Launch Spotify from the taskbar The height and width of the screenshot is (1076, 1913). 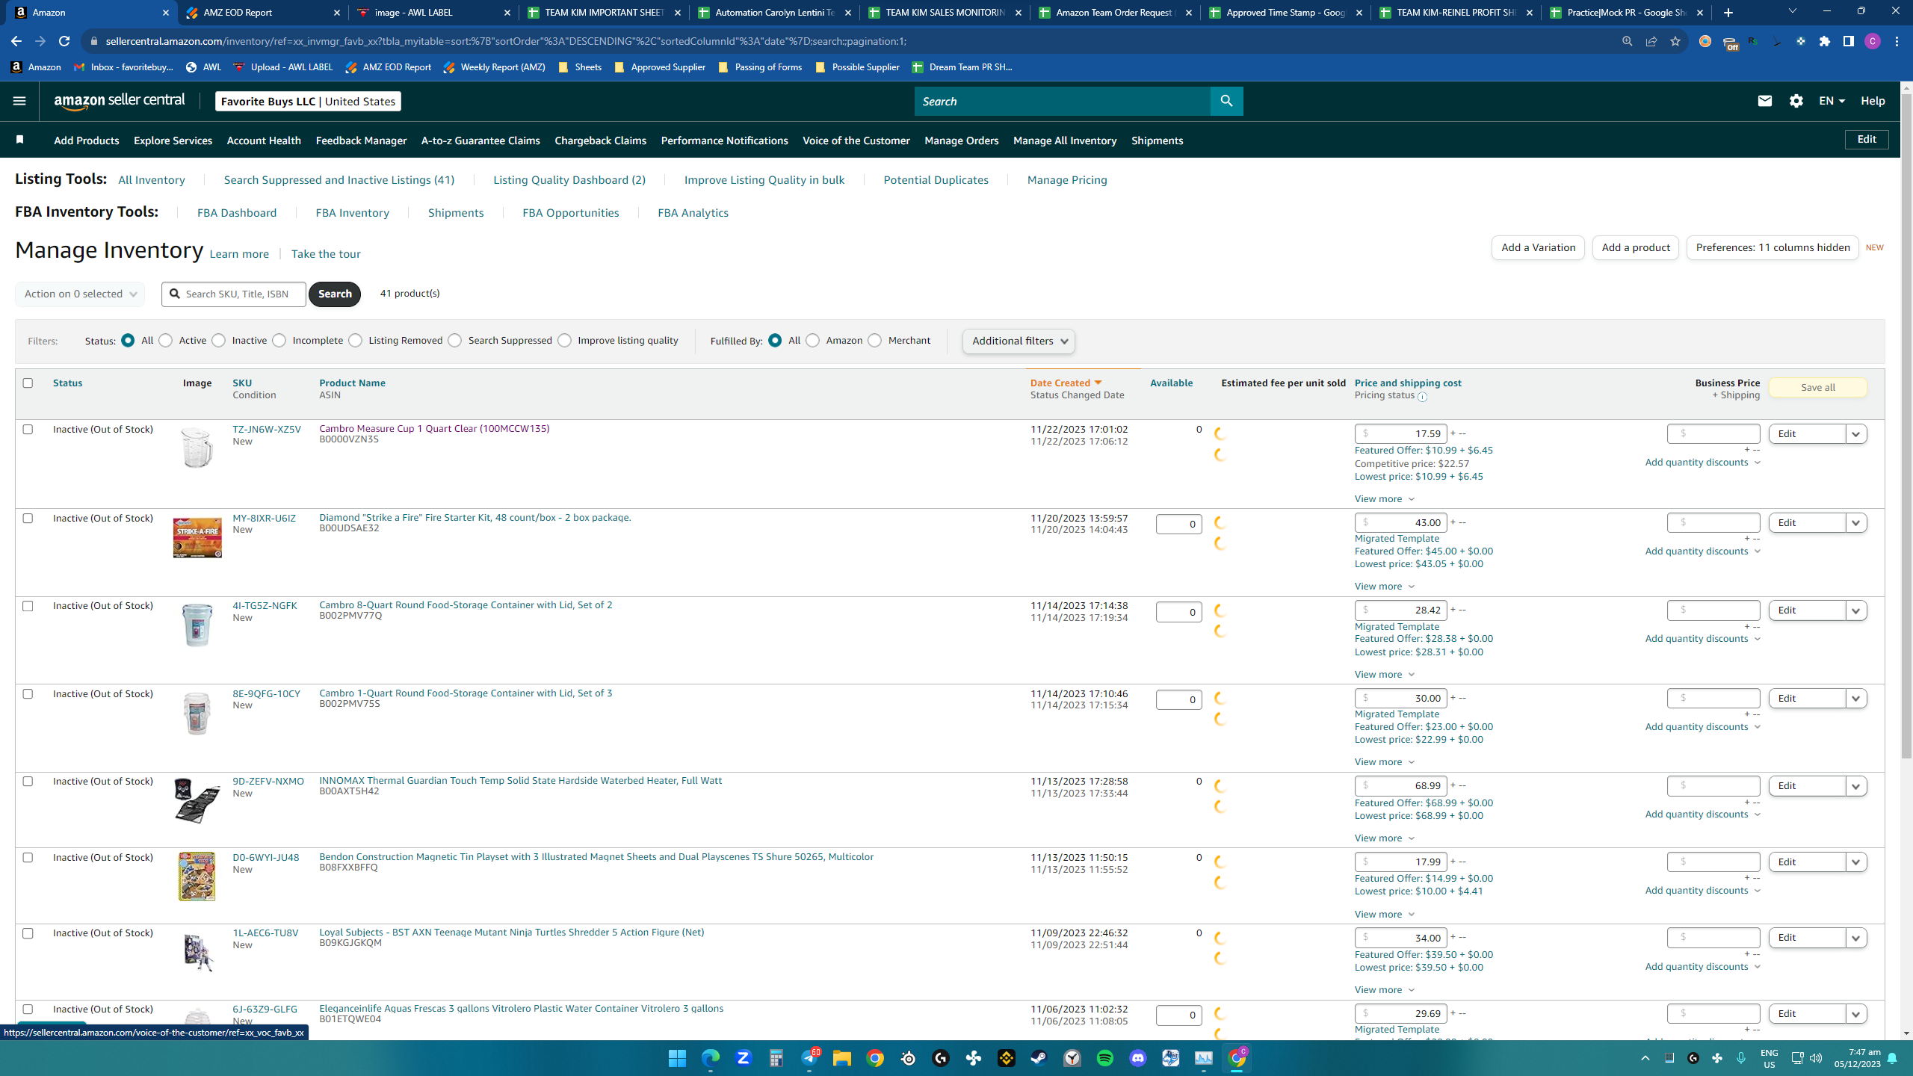pyautogui.click(x=1104, y=1058)
